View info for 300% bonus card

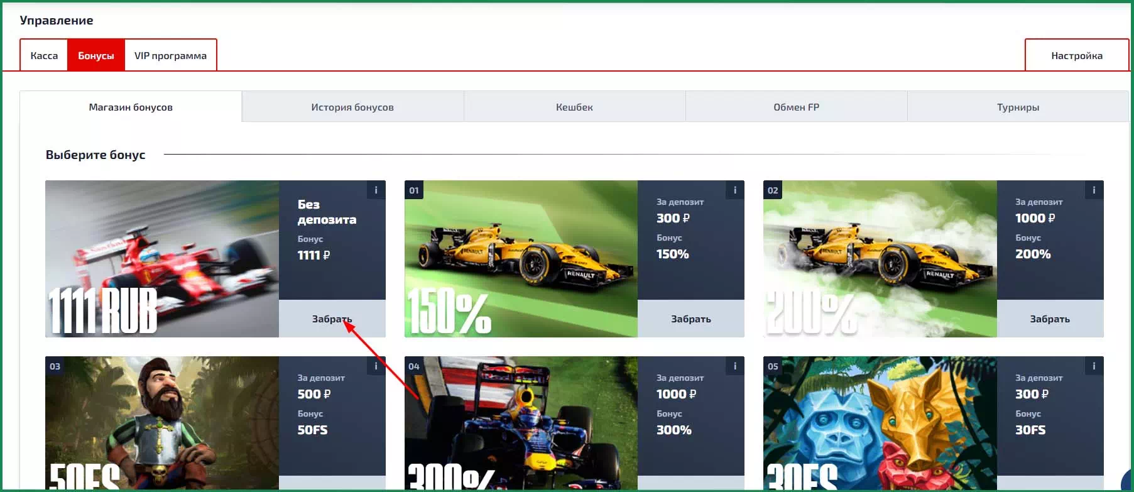(734, 366)
